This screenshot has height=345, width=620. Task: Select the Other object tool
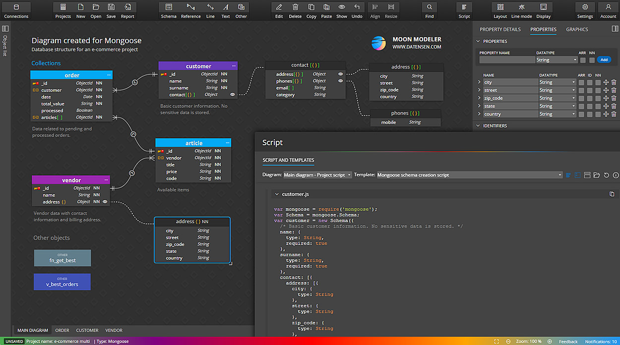[241, 10]
